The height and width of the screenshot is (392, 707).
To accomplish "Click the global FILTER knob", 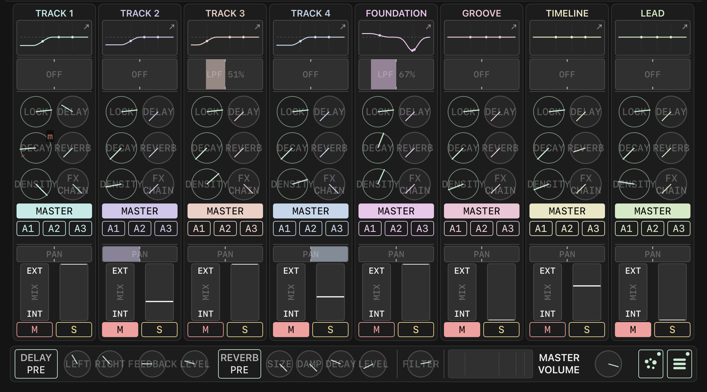I will pos(421,364).
